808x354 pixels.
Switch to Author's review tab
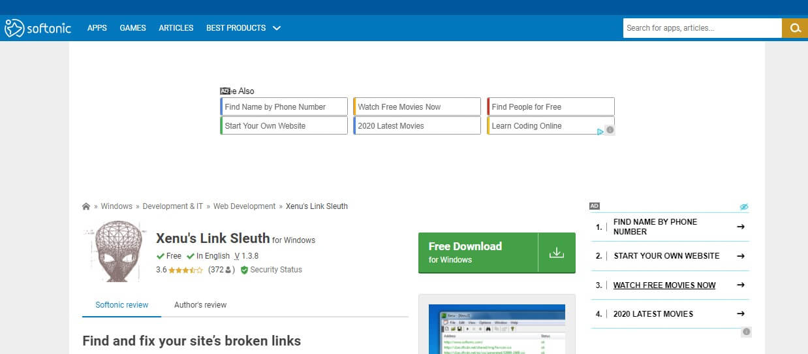click(200, 305)
